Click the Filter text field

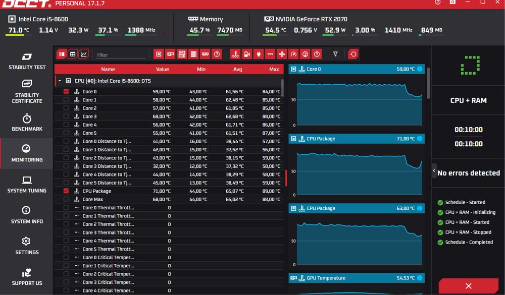[121, 54]
